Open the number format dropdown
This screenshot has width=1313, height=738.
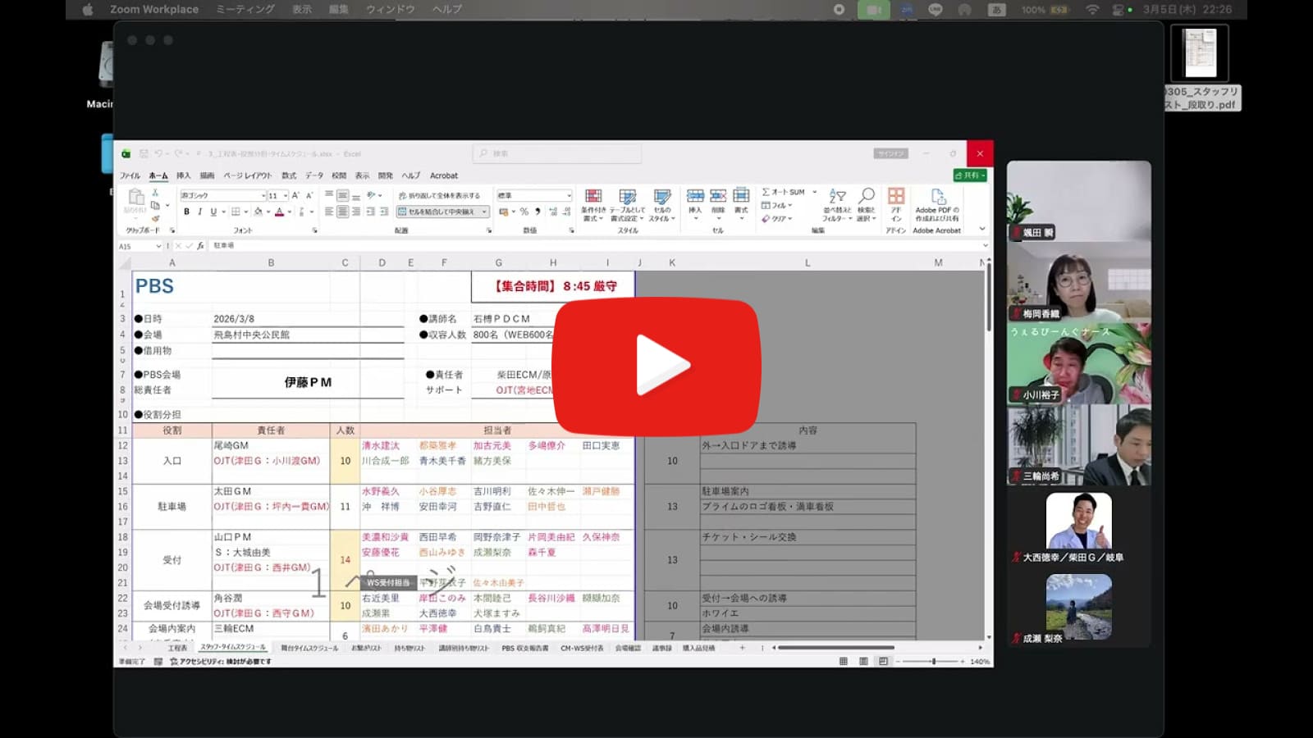pos(569,195)
